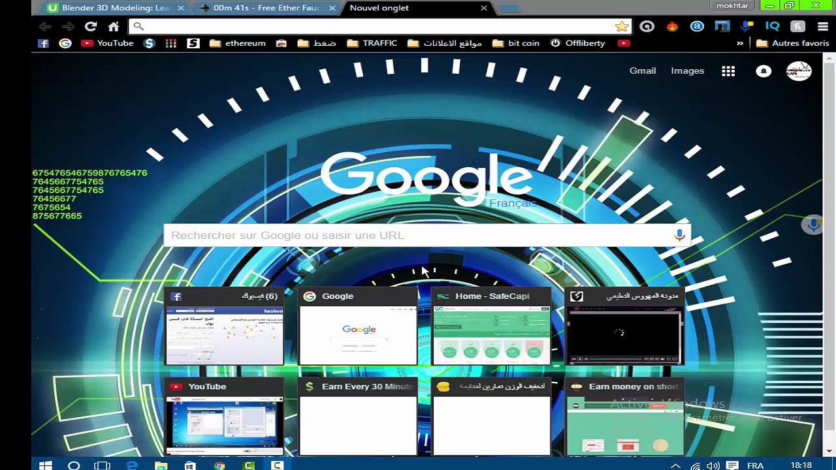Open Cortana search circle in taskbar

(x=74, y=465)
